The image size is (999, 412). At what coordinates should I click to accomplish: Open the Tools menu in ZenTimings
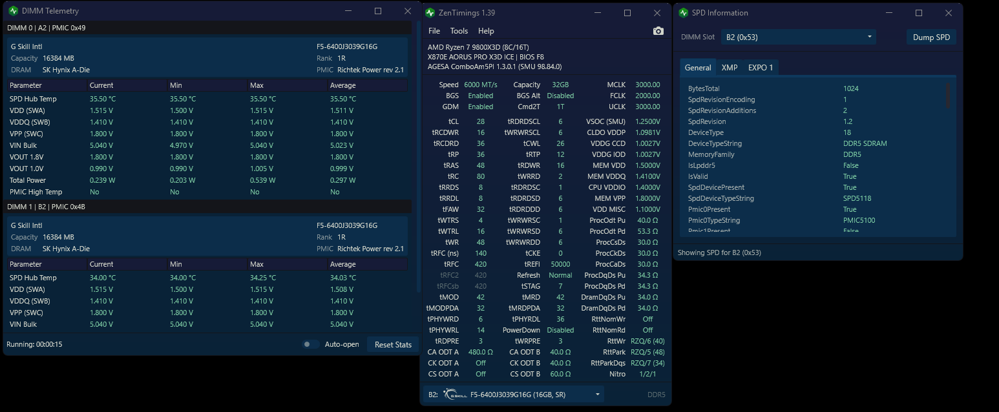[459, 31]
